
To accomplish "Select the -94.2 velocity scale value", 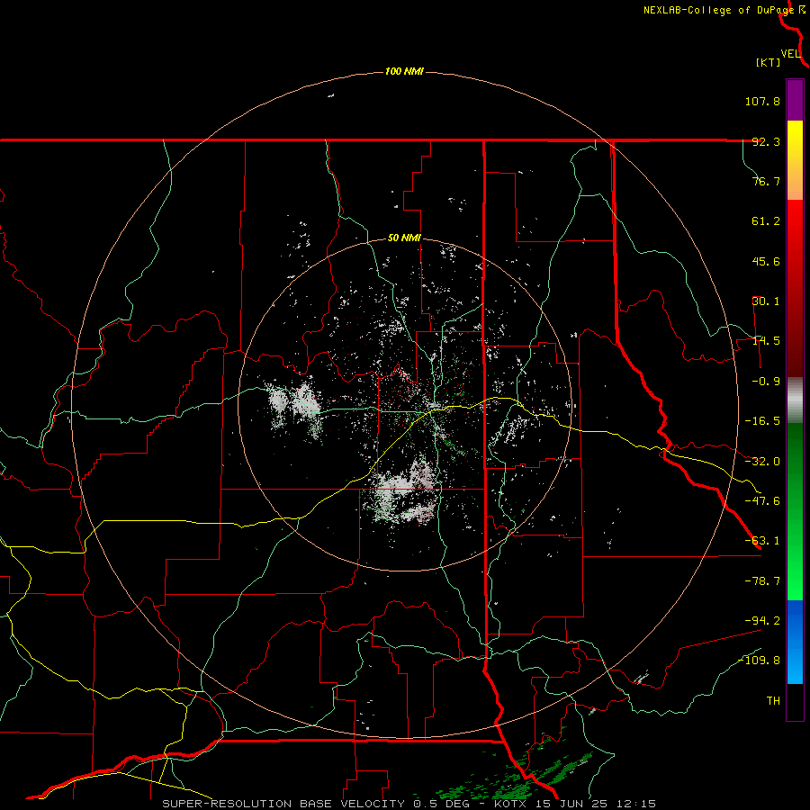I will point(762,620).
